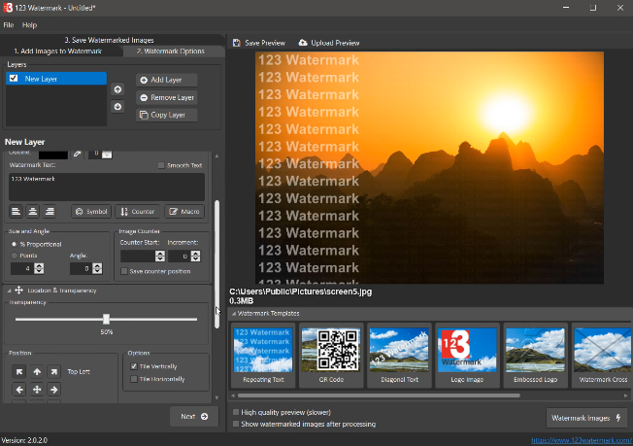Select the New Layer row in Layers list
Screen dimensions: 633x446
tap(56, 79)
